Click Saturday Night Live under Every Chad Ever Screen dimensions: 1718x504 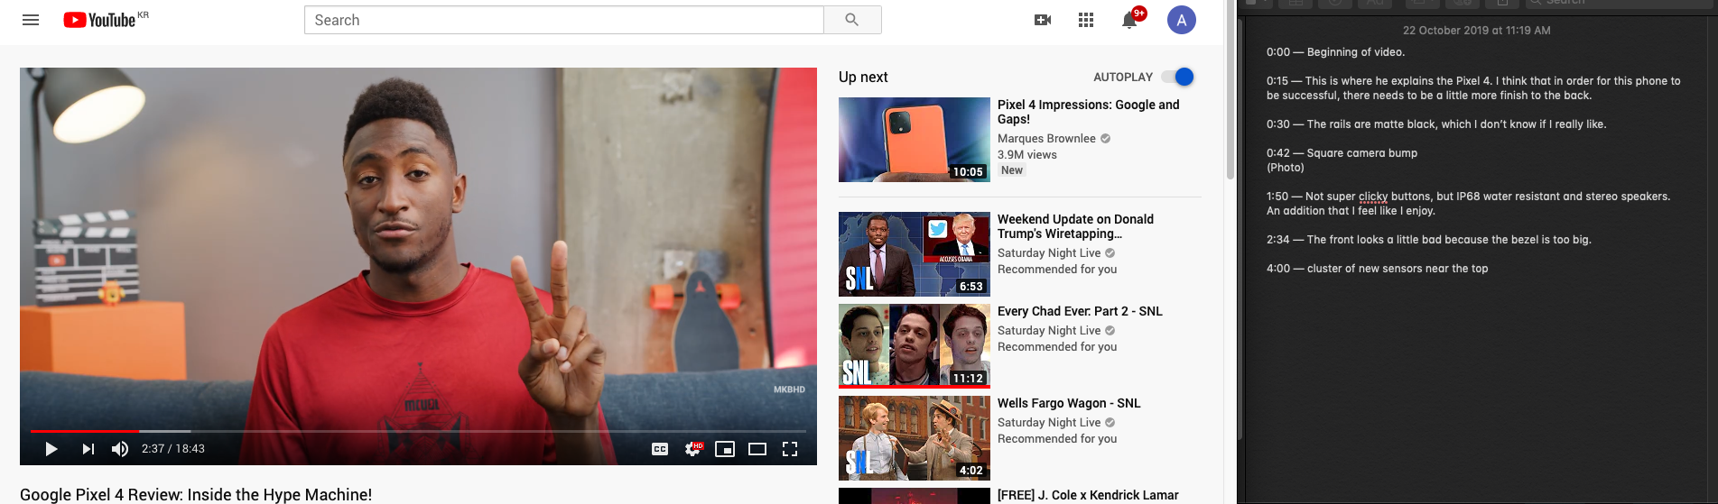point(1049,331)
